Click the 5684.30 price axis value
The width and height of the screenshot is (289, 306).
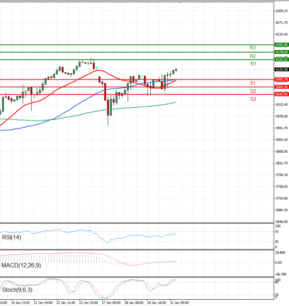(282, 210)
